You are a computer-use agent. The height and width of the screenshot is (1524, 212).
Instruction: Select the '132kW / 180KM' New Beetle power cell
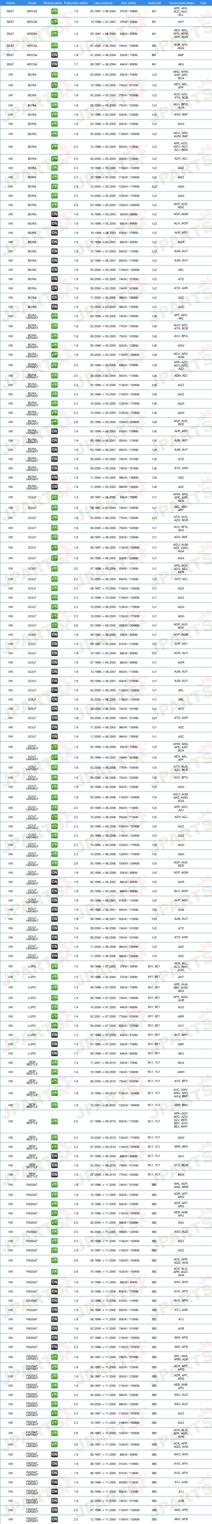point(129,1105)
